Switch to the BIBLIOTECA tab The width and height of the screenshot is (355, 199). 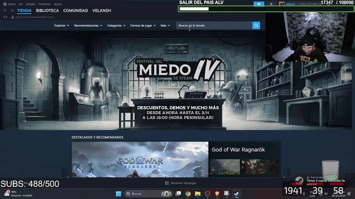click(x=47, y=11)
